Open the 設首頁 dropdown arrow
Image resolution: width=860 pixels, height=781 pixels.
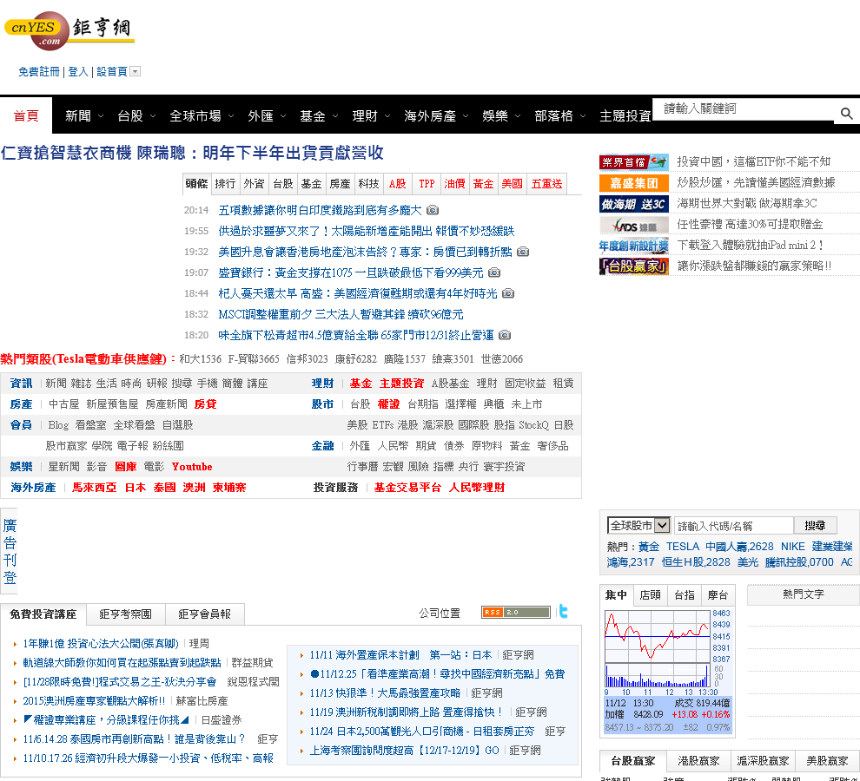coord(136,71)
